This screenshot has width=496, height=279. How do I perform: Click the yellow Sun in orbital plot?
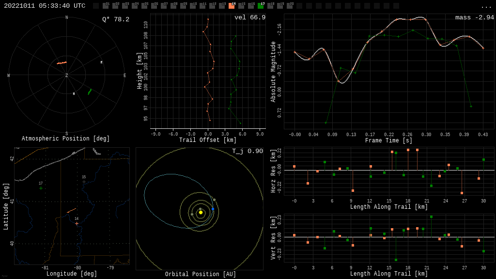[x=201, y=213]
